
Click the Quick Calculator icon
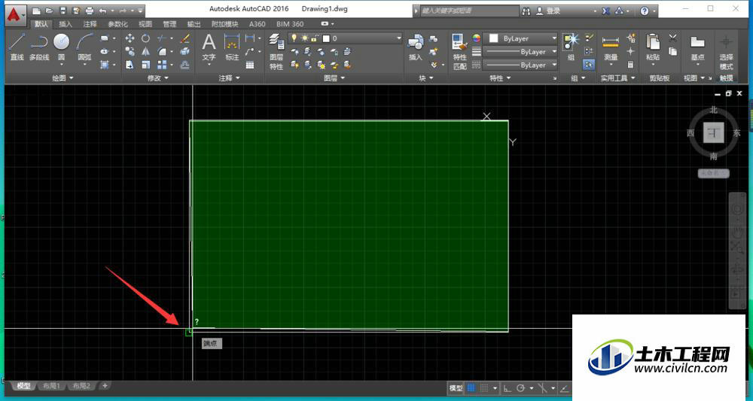coord(631,64)
